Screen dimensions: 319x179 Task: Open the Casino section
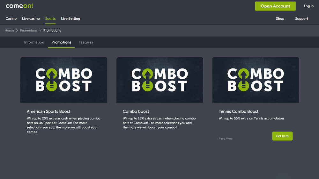(x=11, y=18)
